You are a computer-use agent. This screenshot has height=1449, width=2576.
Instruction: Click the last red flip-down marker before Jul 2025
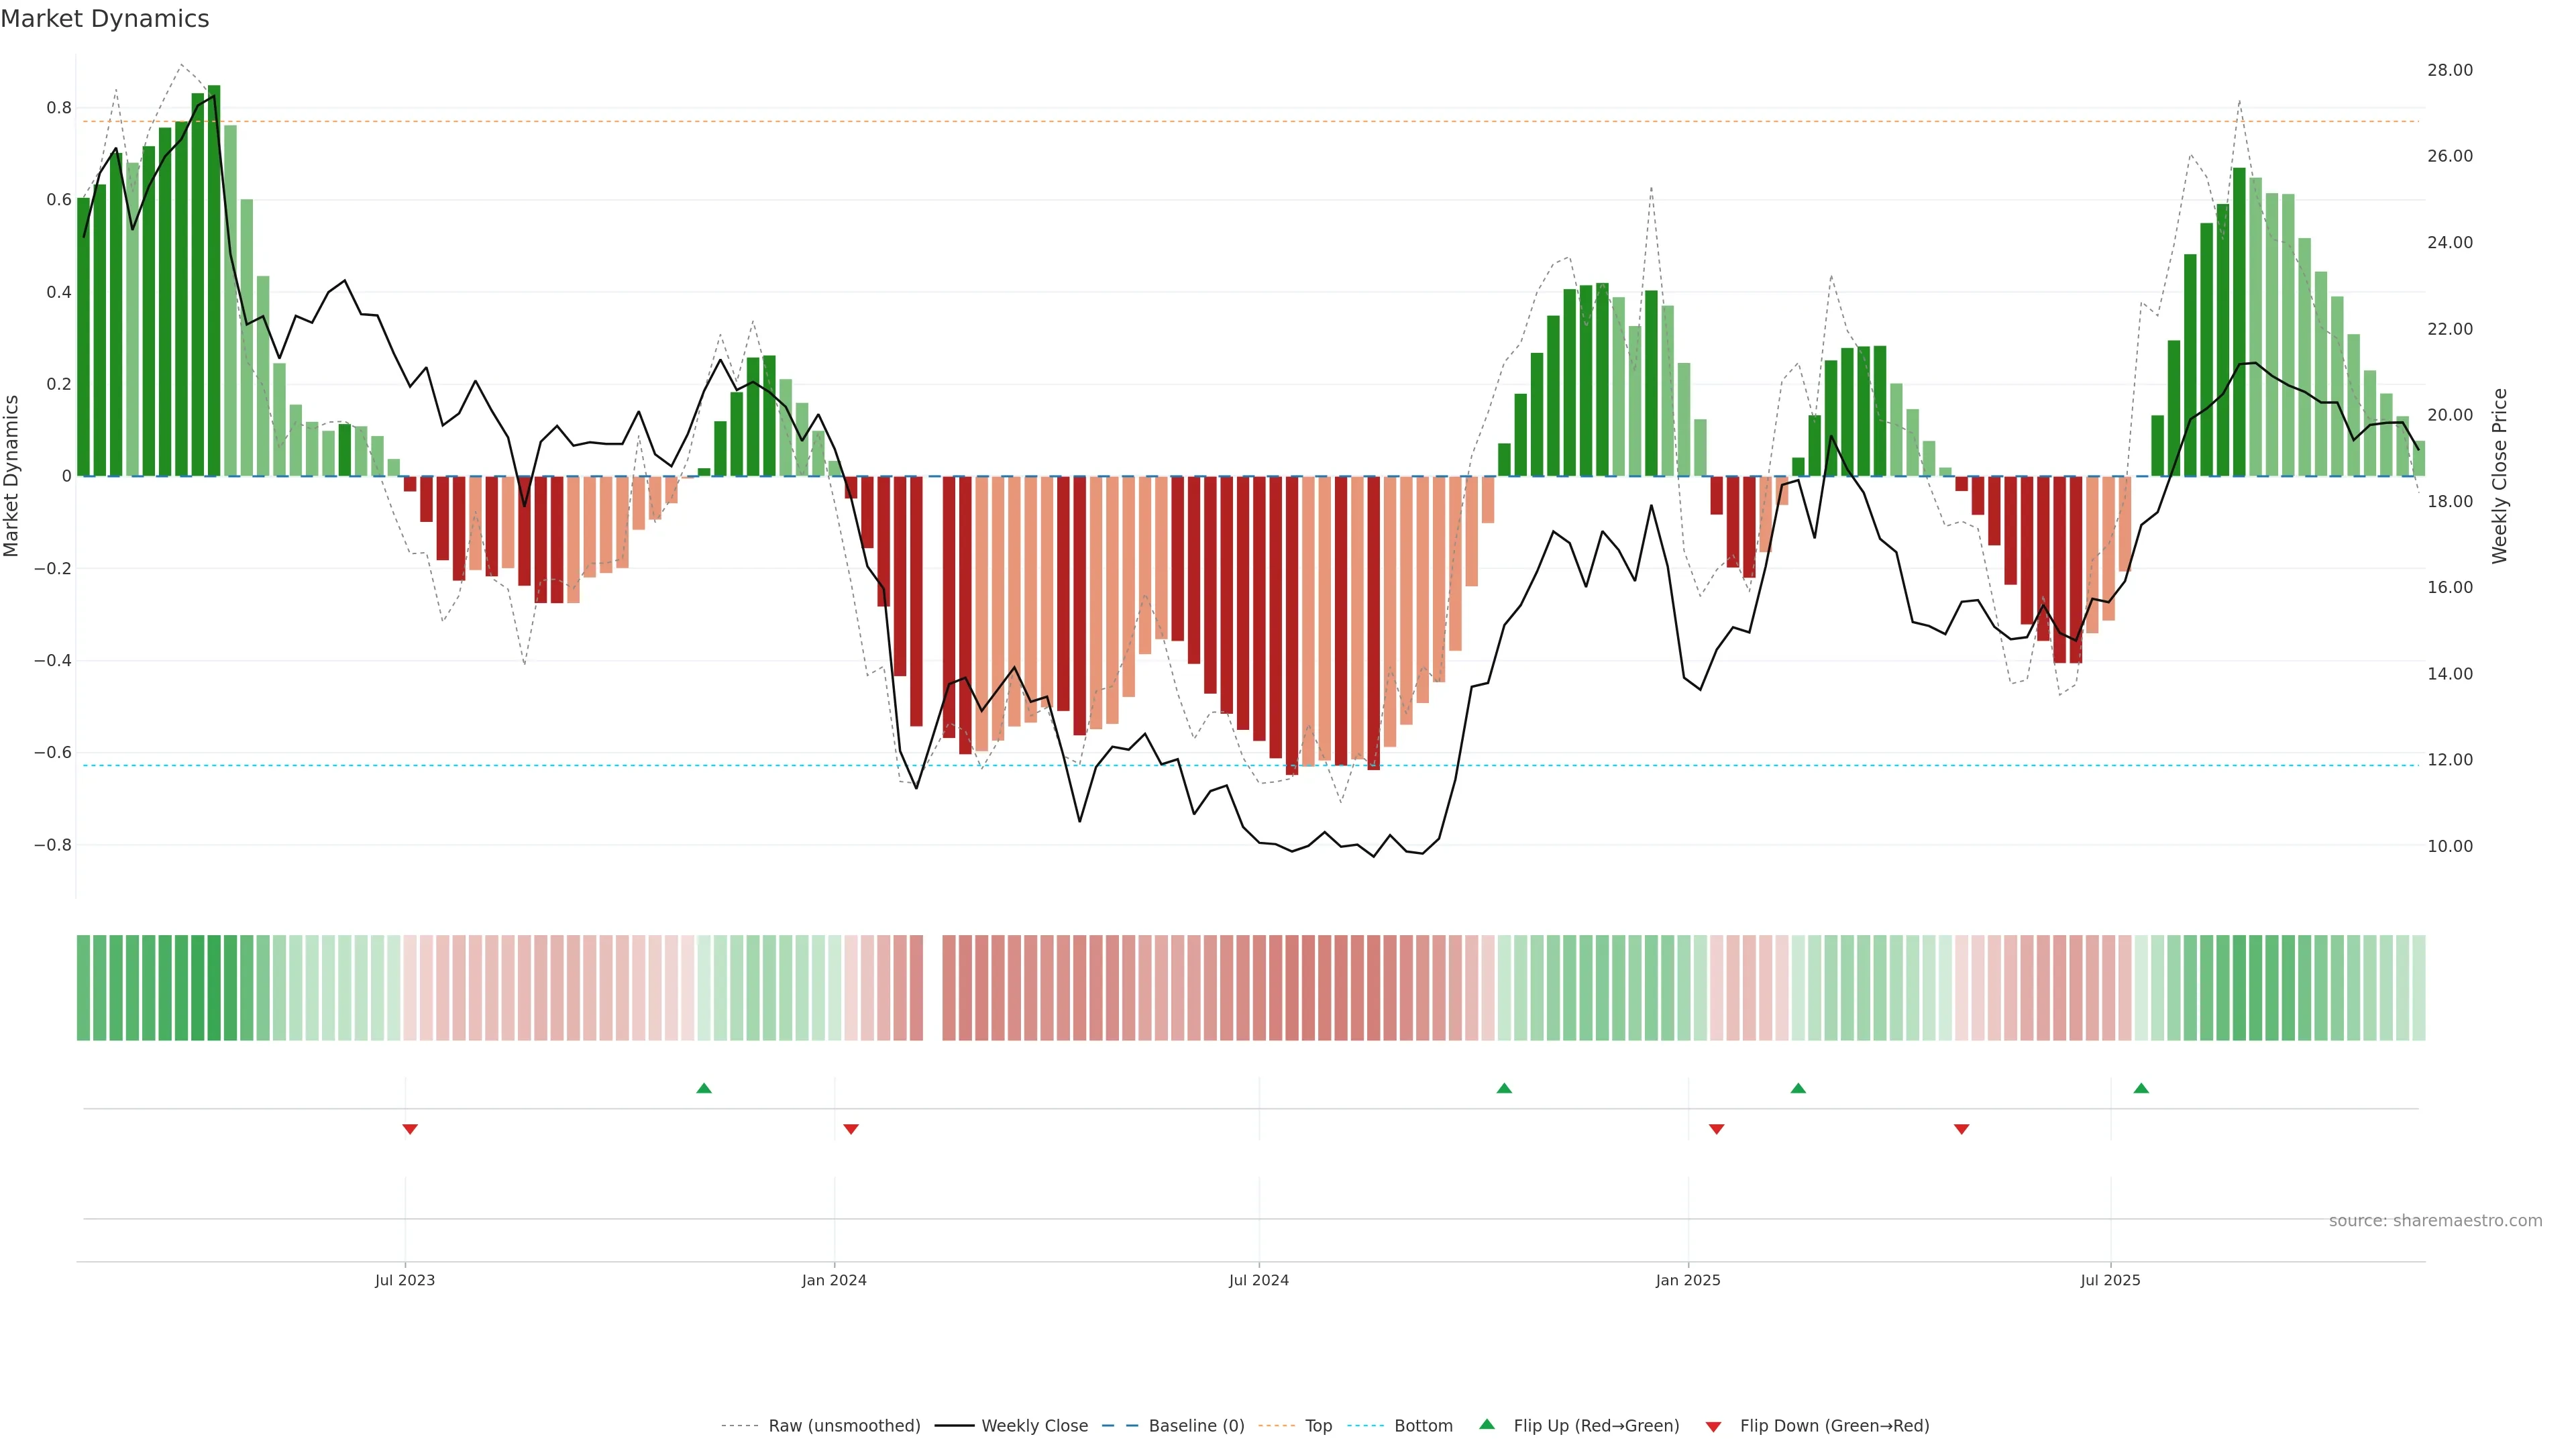point(1962,1129)
